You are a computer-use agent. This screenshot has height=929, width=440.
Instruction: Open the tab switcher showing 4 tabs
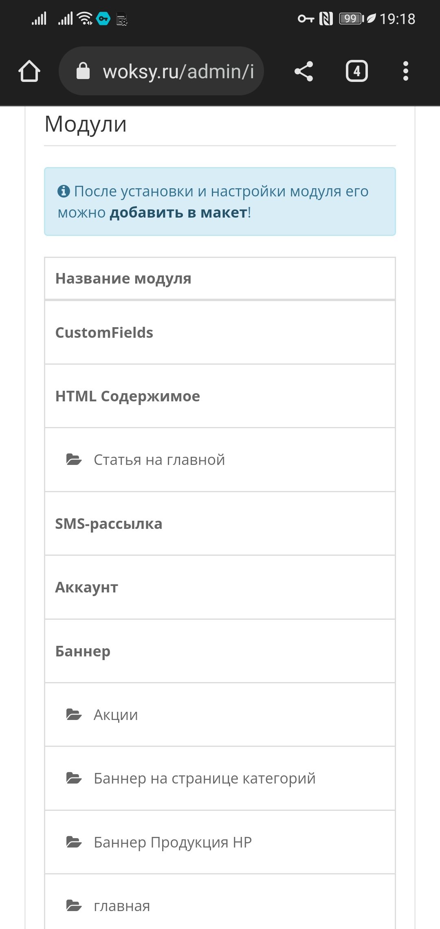pyautogui.click(x=357, y=71)
